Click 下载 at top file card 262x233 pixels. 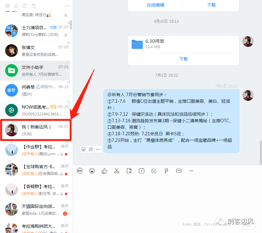coord(211,5)
